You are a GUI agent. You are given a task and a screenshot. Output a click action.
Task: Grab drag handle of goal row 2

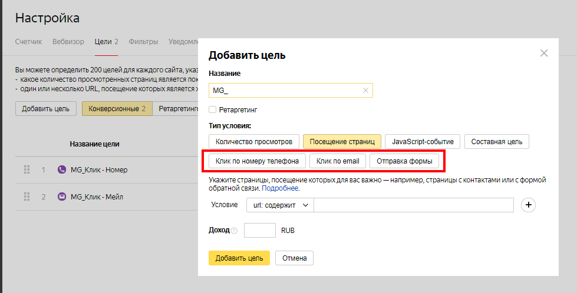coord(27,197)
